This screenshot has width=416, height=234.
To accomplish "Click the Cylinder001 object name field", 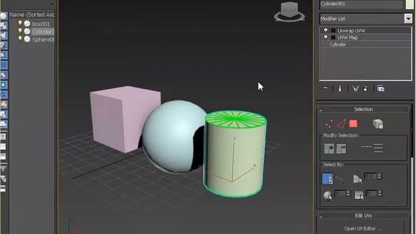I will coord(361,4).
